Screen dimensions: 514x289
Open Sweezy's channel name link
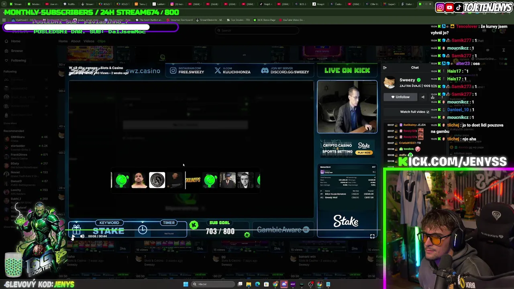(x=407, y=80)
